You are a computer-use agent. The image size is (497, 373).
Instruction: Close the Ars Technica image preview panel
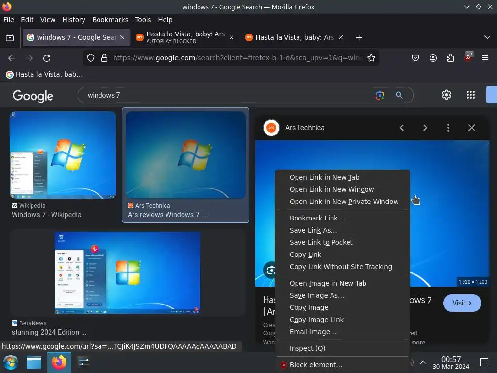click(x=472, y=128)
